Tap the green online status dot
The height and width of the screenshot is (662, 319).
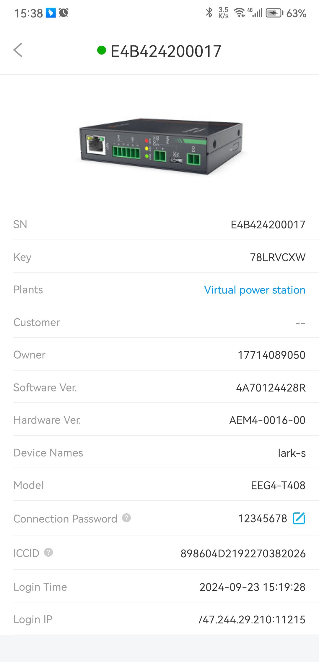tap(101, 50)
